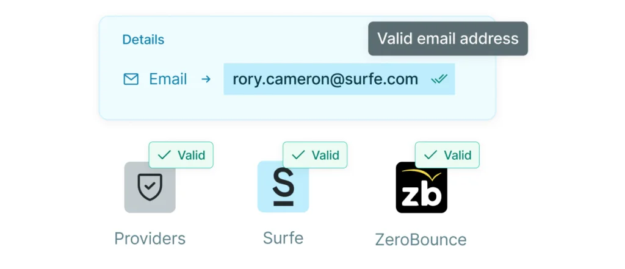Select the rory.cameron@surfe.com email field
The height and width of the screenshot is (269, 625).
[x=325, y=79]
